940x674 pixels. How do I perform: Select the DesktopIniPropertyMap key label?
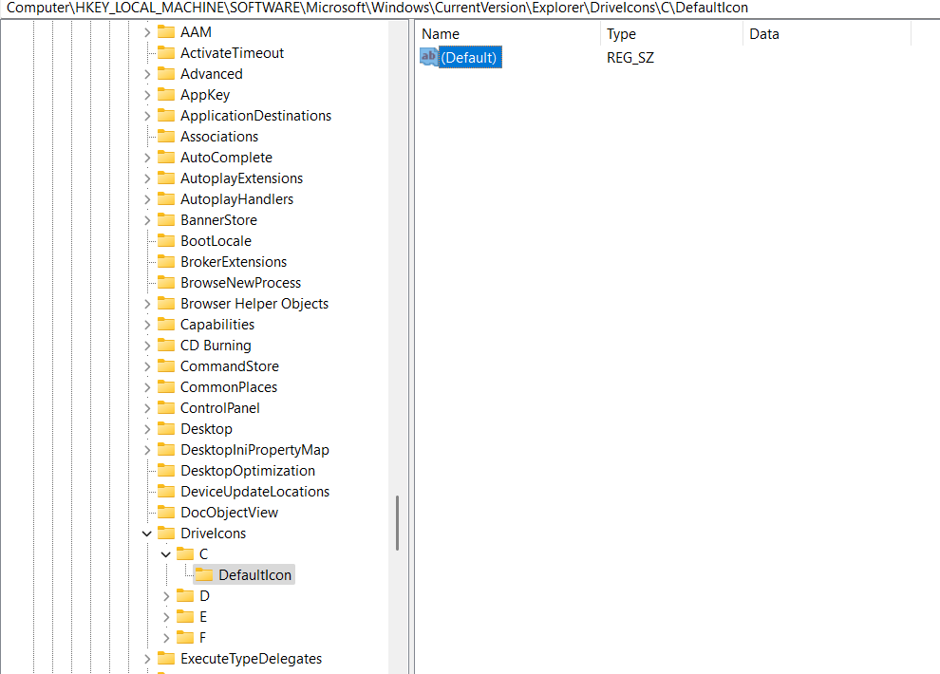[254, 450]
